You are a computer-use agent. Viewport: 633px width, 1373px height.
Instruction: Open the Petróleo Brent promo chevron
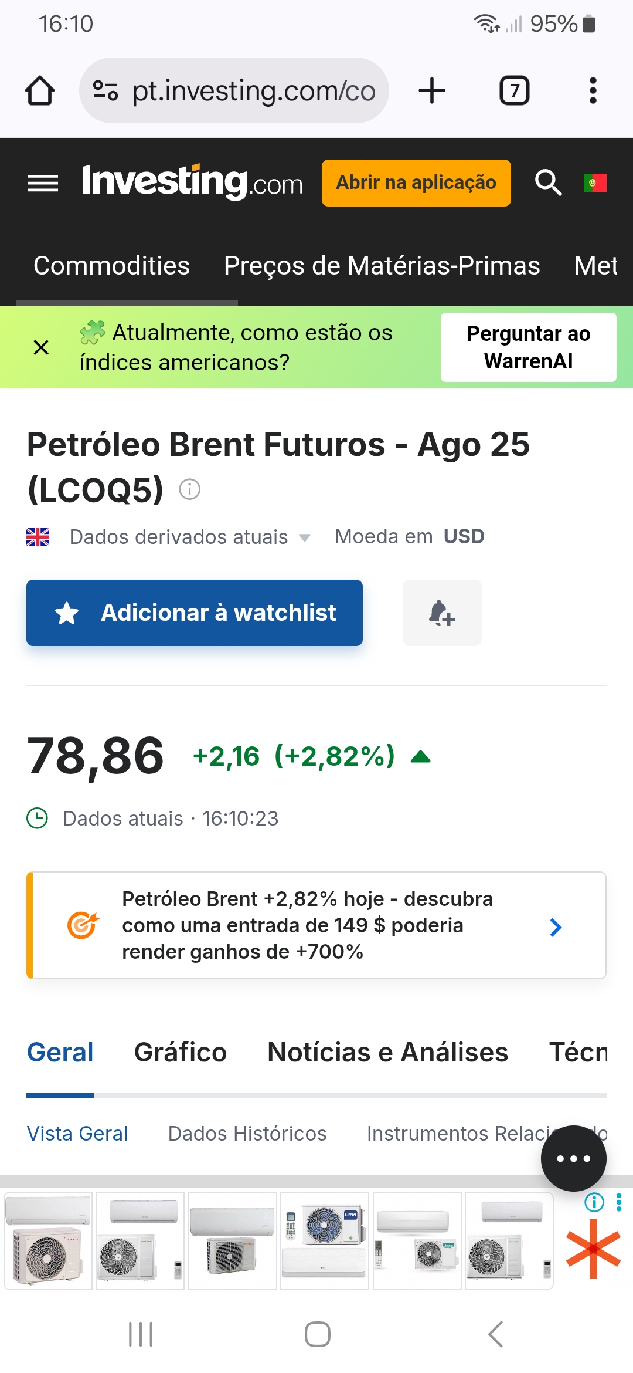556,927
